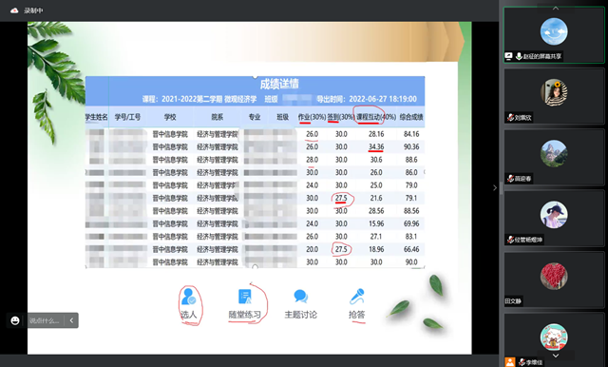The height and width of the screenshot is (367, 608).
Task: Click the 83.1 total score cell
Action: (x=411, y=237)
